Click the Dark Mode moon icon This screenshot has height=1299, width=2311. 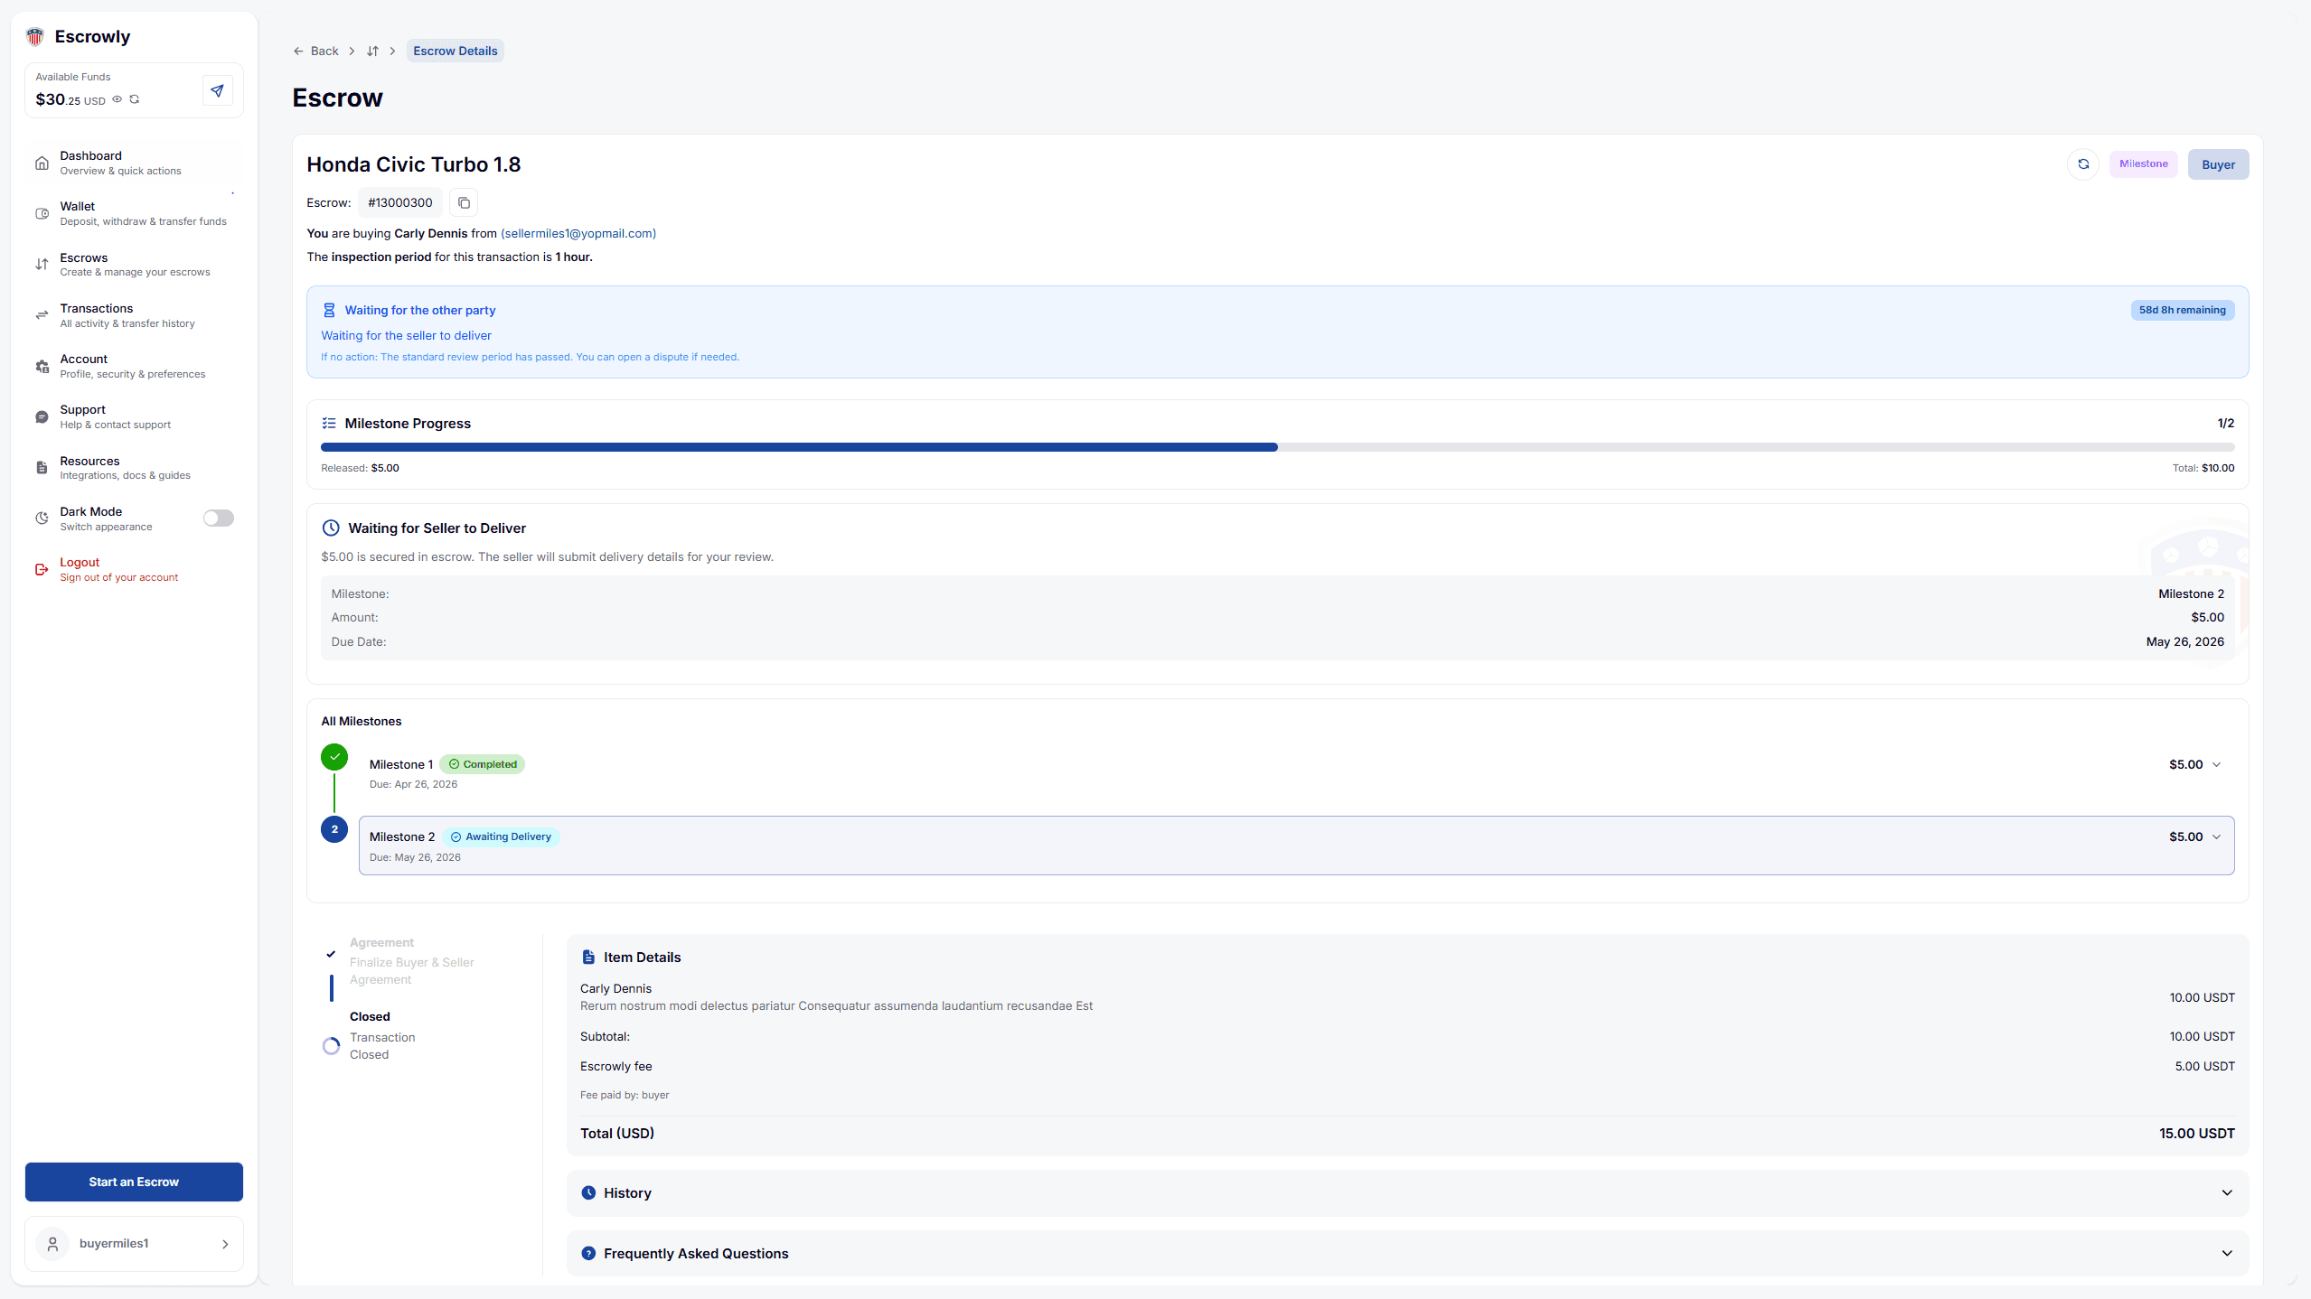pyautogui.click(x=42, y=519)
